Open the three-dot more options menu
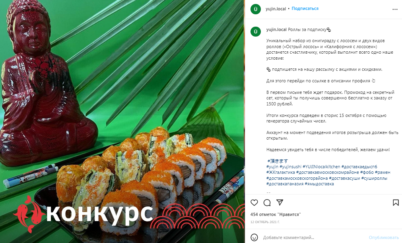The image size is (402, 243). 395,9
